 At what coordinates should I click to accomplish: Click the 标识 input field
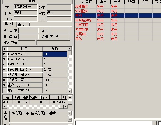click(x=60, y=31)
